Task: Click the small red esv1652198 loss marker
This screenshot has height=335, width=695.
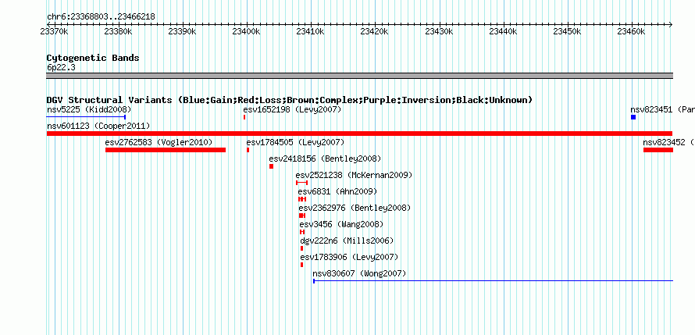Action: tap(244, 117)
